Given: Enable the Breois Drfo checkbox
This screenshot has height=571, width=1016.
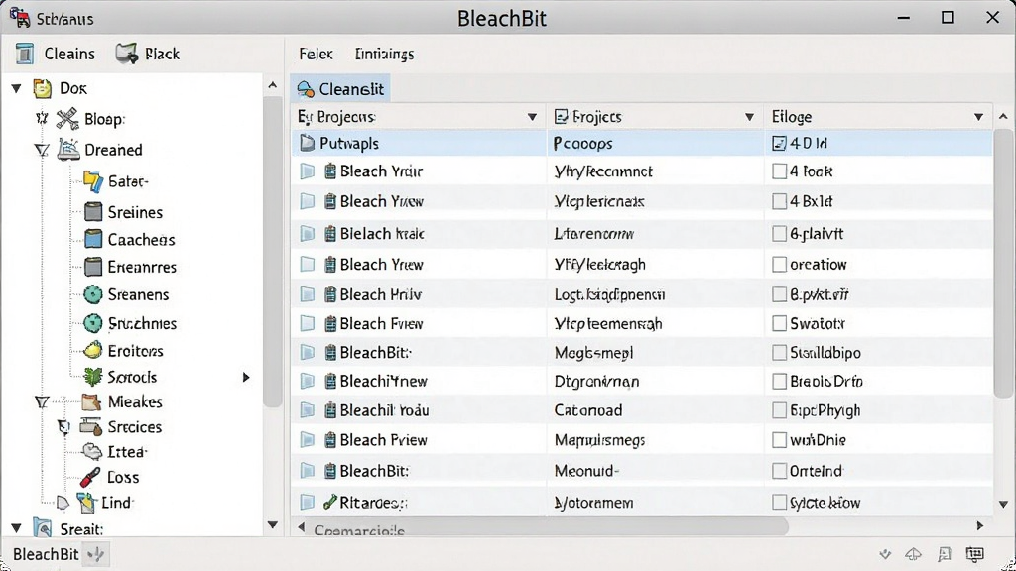Looking at the screenshot, I should 779,382.
